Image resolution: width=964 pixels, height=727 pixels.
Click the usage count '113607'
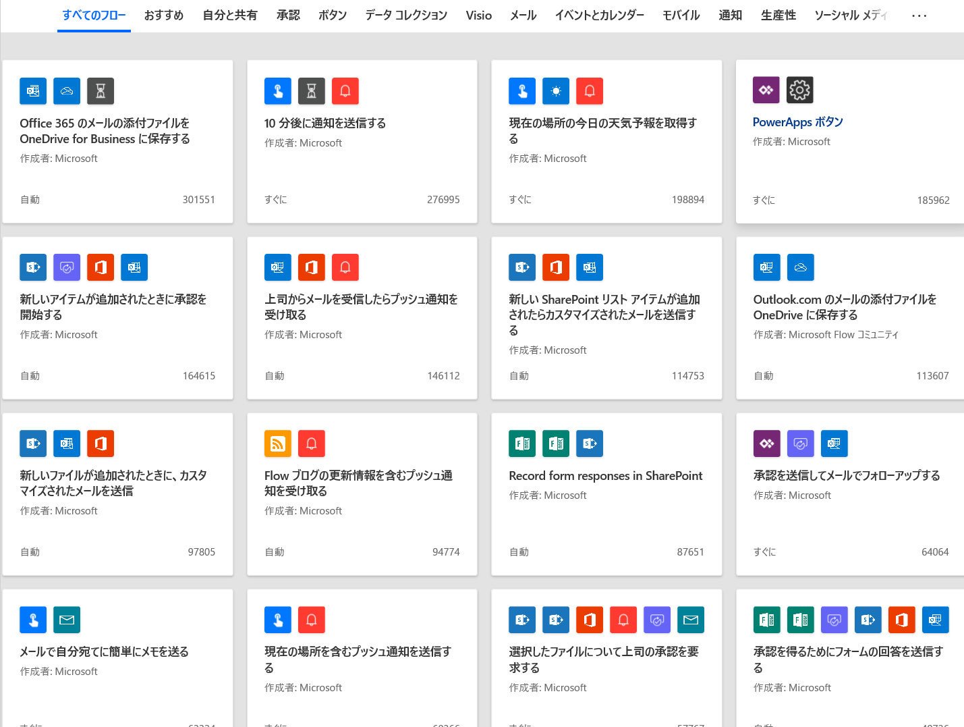pyautogui.click(x=932, y=376)
